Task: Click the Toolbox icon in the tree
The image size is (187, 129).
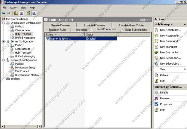Action: click(x=8, y=79)
